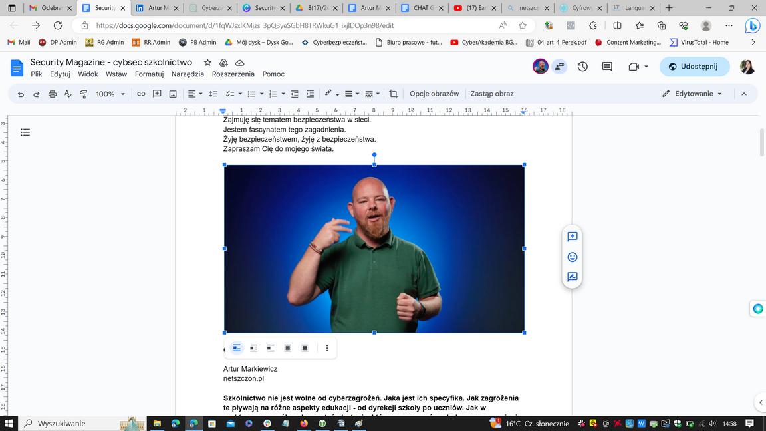The image size is (766, 431).
Task: Choose Wrap text image layout option
Action: pyautogui.click(x=254, y=348)
